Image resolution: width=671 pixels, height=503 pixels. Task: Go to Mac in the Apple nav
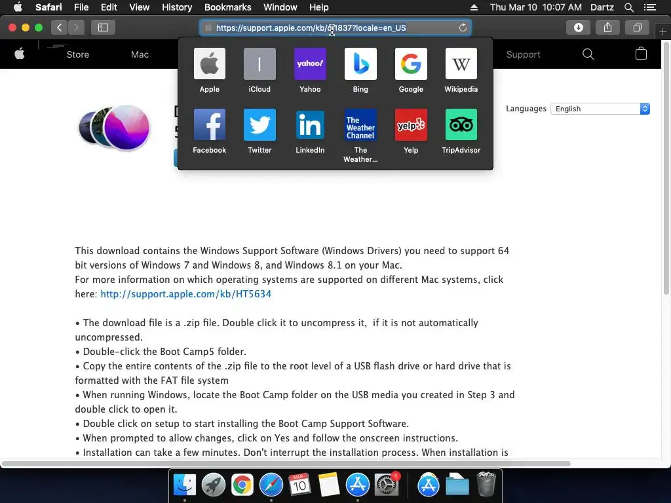coord(140,54)
